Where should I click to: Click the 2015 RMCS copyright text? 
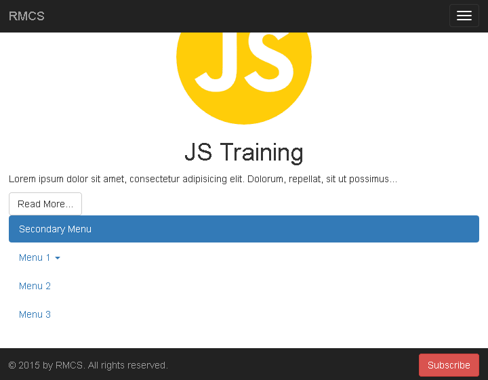(88, 365)
